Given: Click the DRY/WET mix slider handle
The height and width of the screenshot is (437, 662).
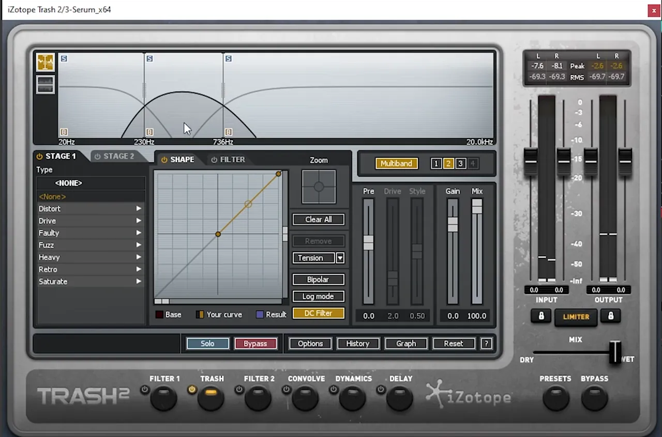Looking at the screenshot, I should pyautogui.click(x=615, y=352).
